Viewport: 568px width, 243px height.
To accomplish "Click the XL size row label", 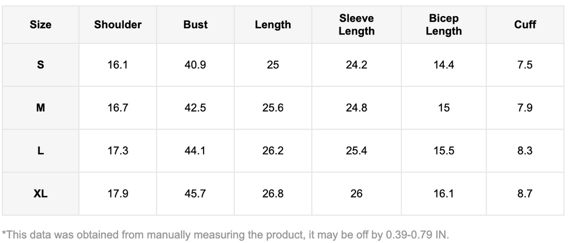I will coord(40,194).
